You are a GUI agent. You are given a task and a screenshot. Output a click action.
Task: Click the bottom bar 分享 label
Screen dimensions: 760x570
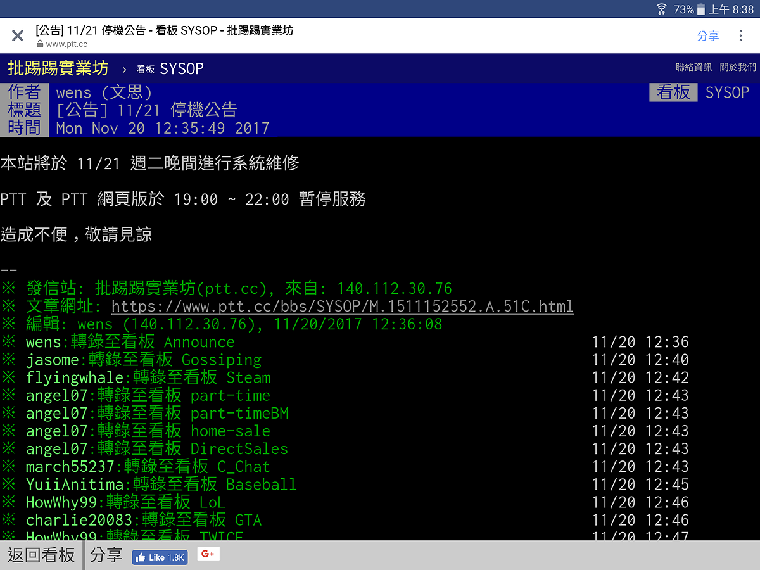pyautogui.click(x=106, y=555)
